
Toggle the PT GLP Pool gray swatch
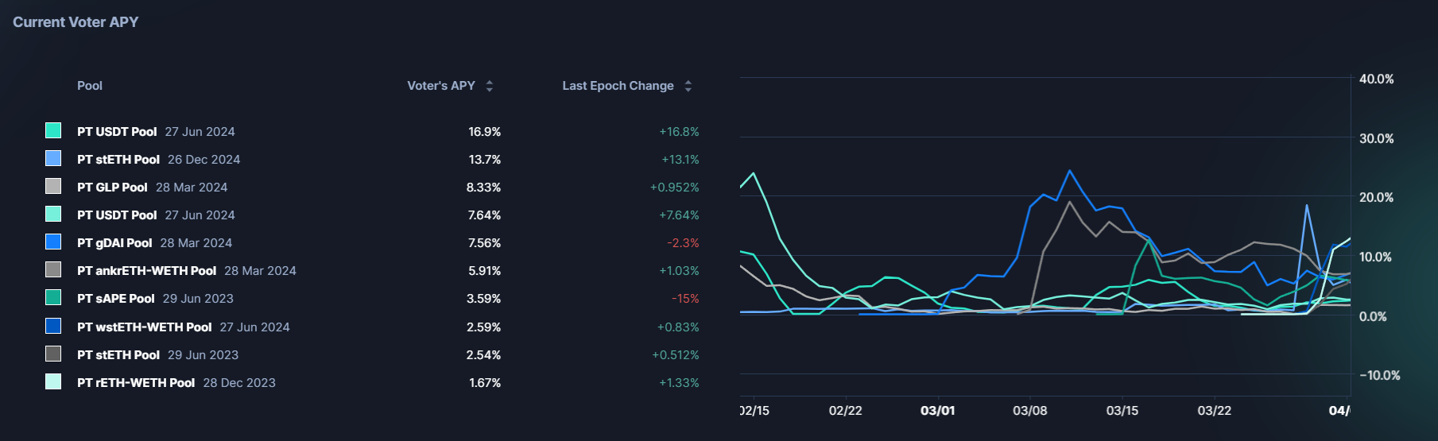coord(53,186)
